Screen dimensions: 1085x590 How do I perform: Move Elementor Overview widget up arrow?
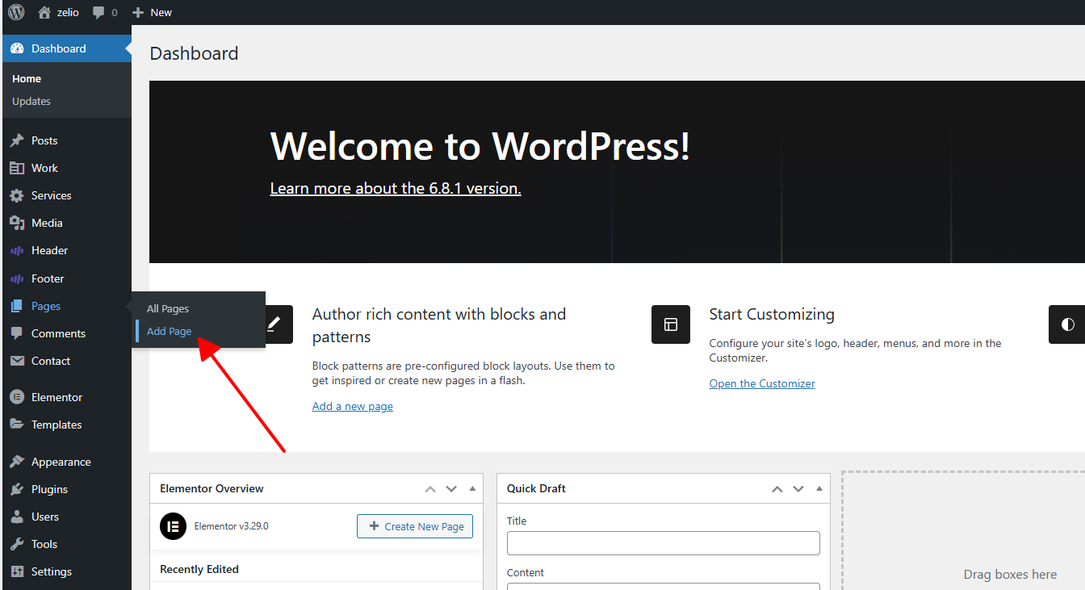[430, 489]
